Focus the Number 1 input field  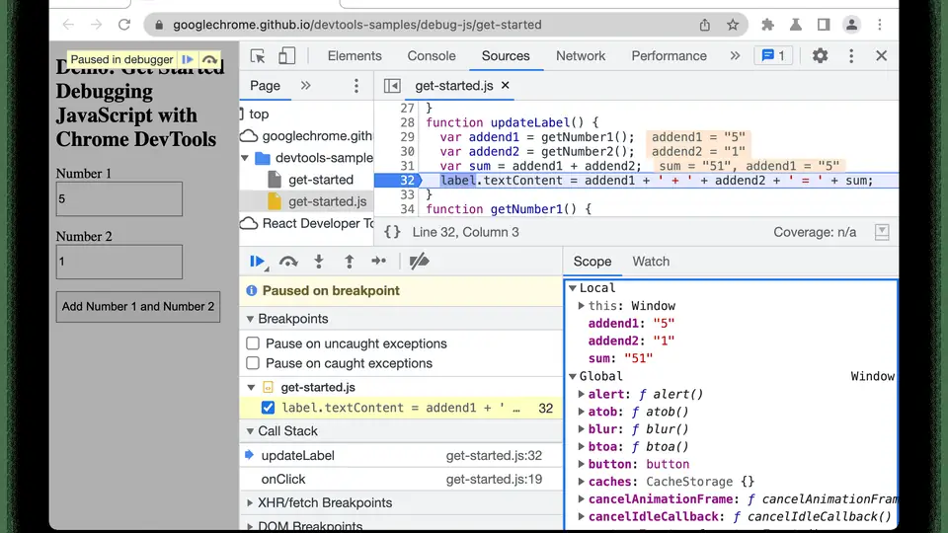pyautogui.click(x=119, y=198)
